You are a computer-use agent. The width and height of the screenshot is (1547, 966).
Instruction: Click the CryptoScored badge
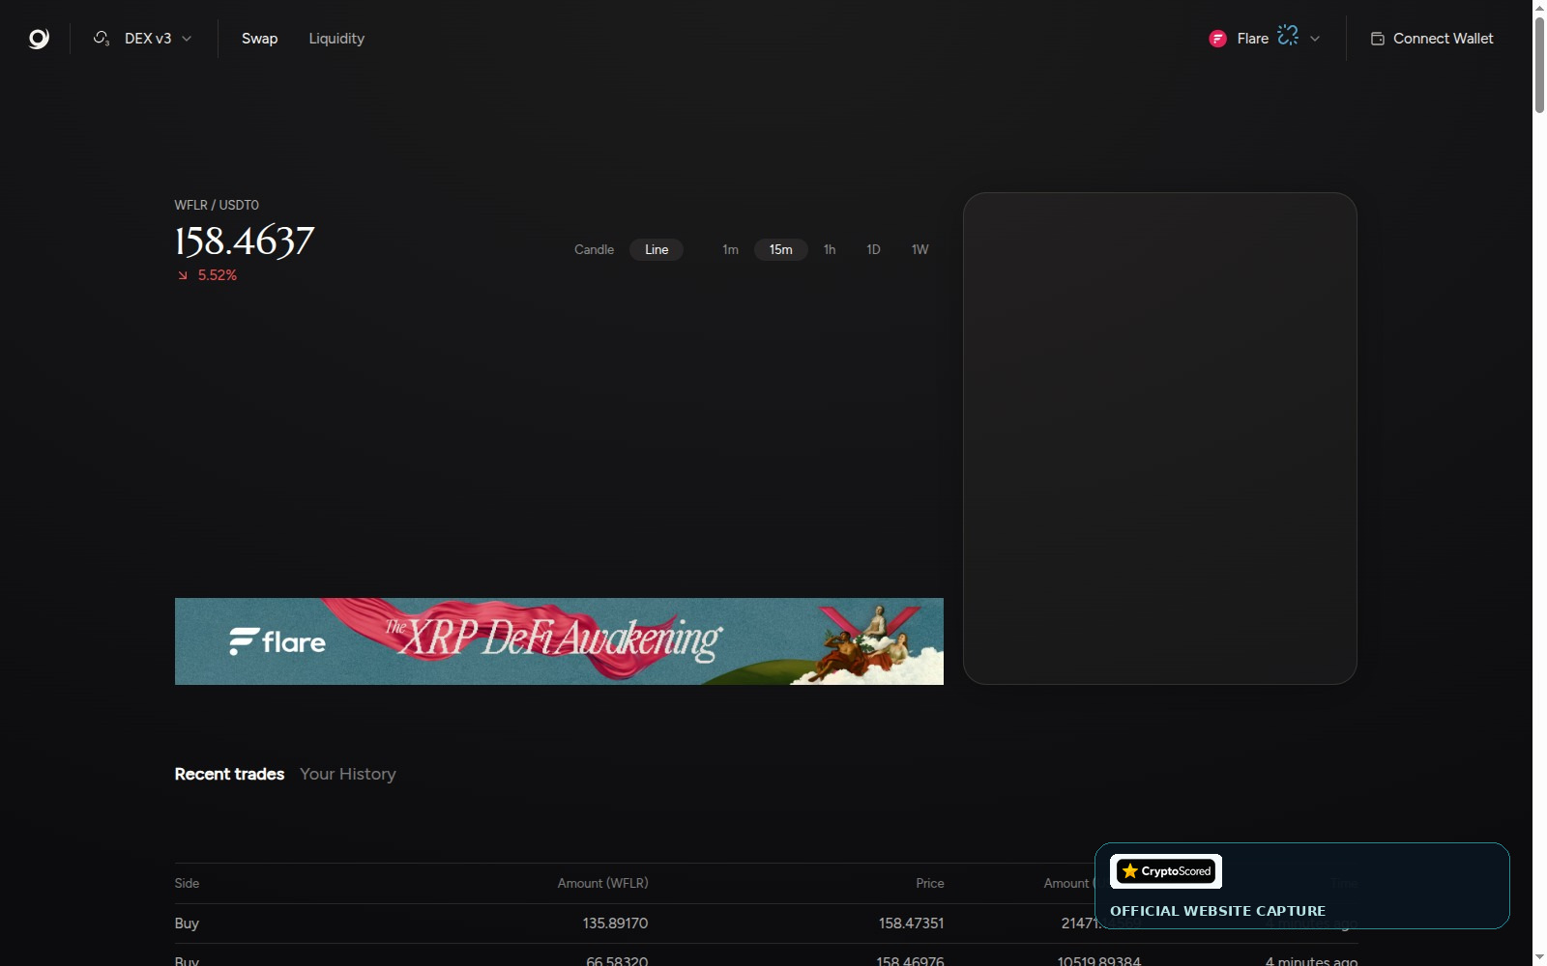click(1166, 871)
